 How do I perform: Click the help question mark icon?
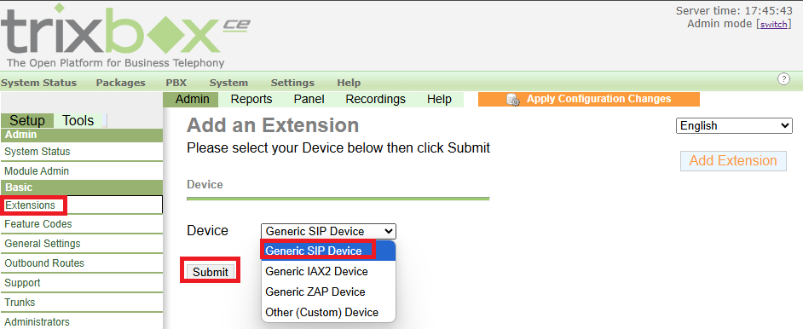783,78
